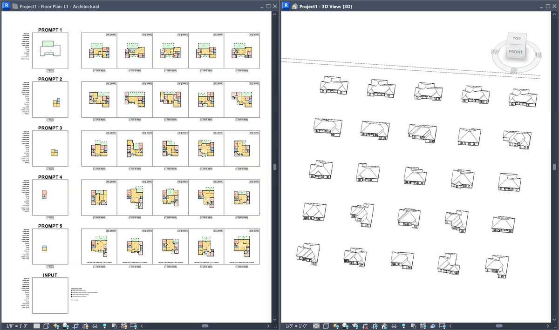
Task: Click the Floor Plan vertical scrollbar thumb
Action: 275,167
